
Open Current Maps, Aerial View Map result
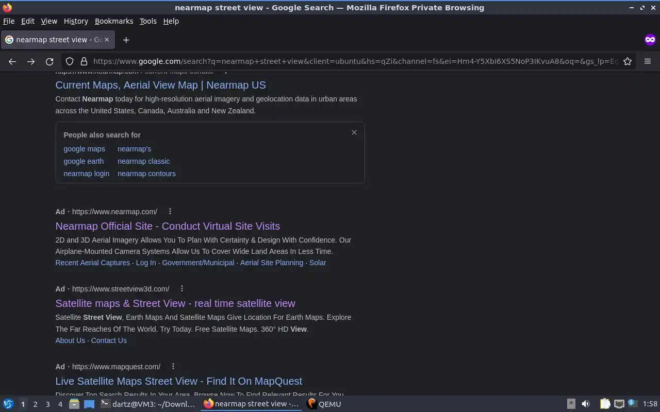(160, 85)
